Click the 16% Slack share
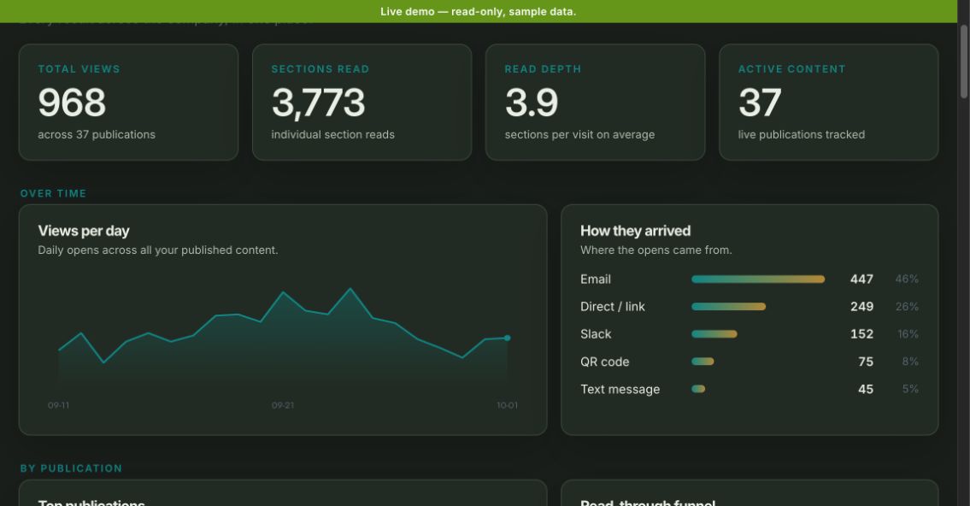Viewport: 970px width, 506px height. point(908,334)
